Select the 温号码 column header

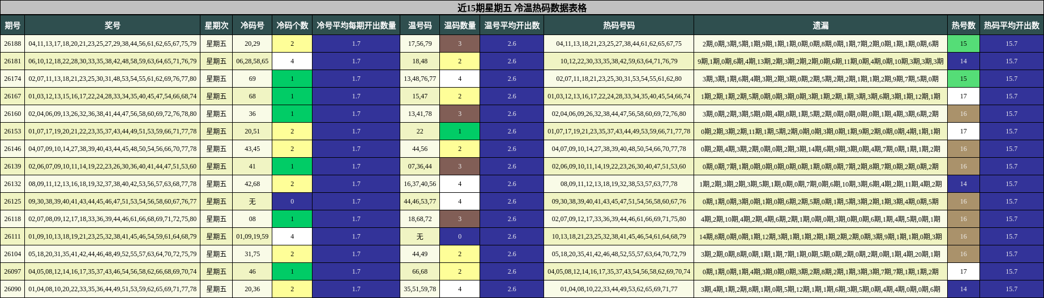pos(420,25)
